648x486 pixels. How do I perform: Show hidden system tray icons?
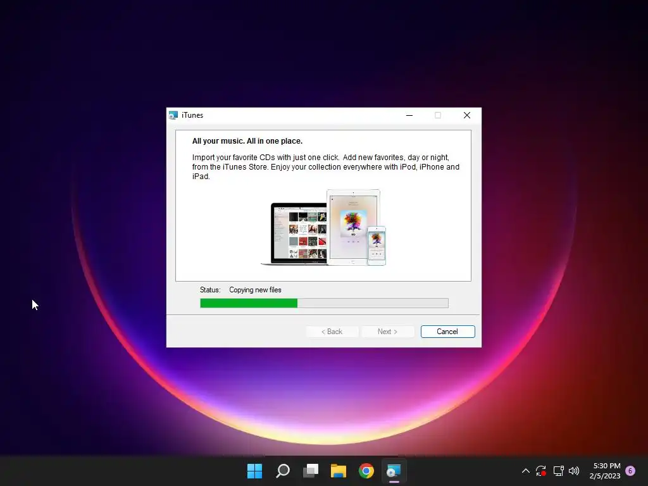(526, 471)
